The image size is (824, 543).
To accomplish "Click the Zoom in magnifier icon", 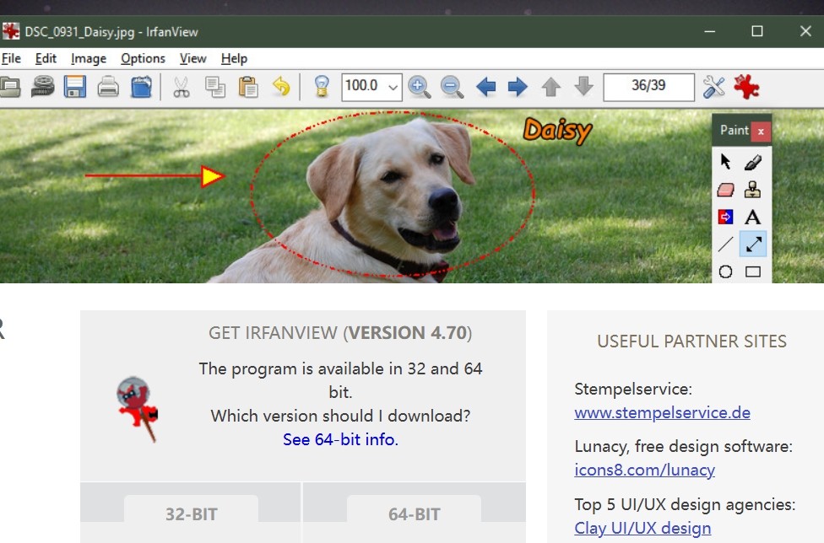I will tap(419, 87).
